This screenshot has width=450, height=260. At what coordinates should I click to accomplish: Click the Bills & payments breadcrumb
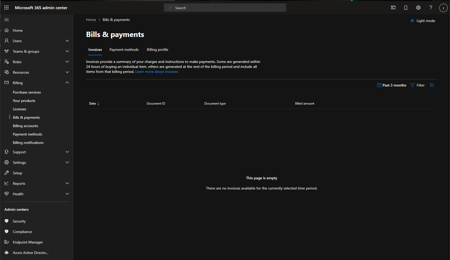pos(116,20)
